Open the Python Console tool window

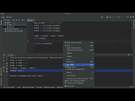coord(49,87)
